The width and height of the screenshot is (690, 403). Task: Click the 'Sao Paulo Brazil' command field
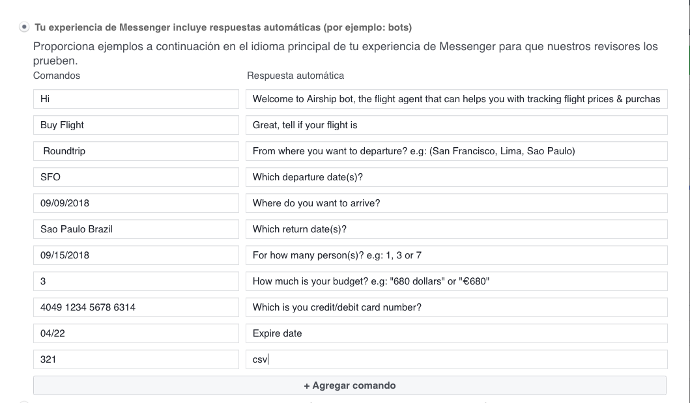(x=136, y=229)
